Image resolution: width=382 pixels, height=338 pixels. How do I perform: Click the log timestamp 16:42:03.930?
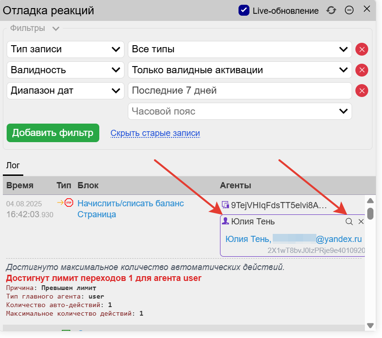(x=30, y=214)
